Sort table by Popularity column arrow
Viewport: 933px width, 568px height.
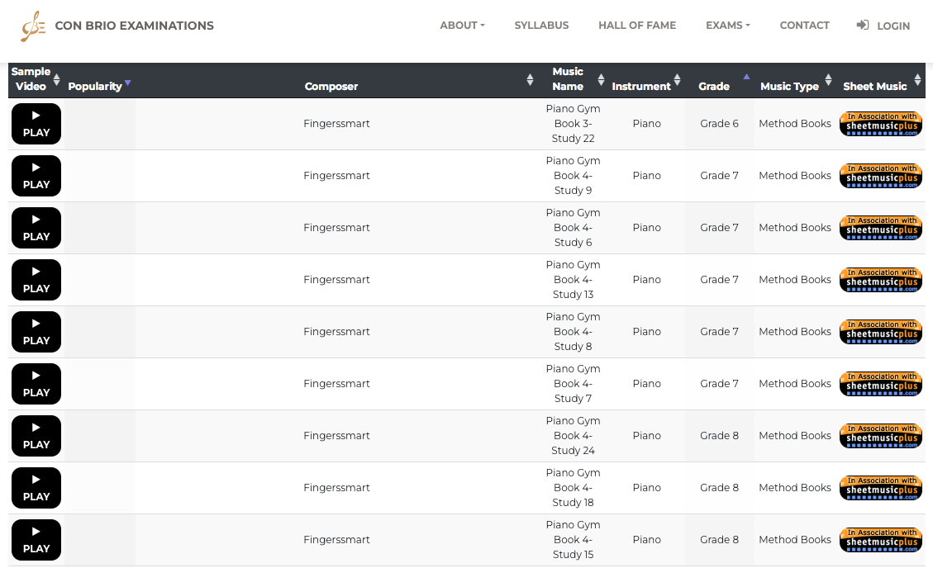pyautogui.click(x=127, y=84)
